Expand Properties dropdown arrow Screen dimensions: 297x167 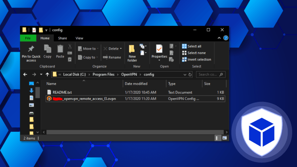pyautogui.click(x=159, y=60)
